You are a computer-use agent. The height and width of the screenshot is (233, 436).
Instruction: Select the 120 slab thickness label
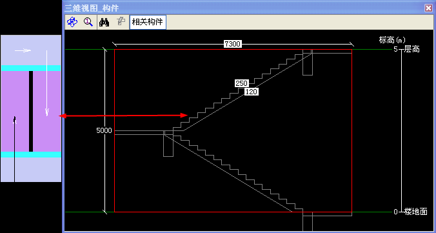tap(252, 92)
